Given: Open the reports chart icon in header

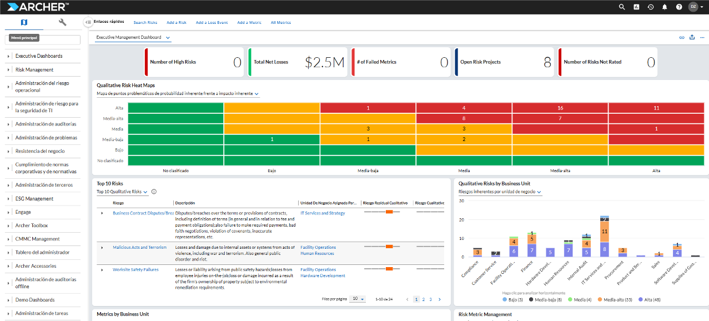Looking at the screenshot, I should click(636, 7).
